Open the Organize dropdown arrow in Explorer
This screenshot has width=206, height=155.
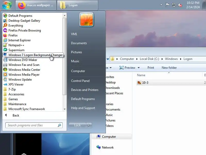point(111,68)
